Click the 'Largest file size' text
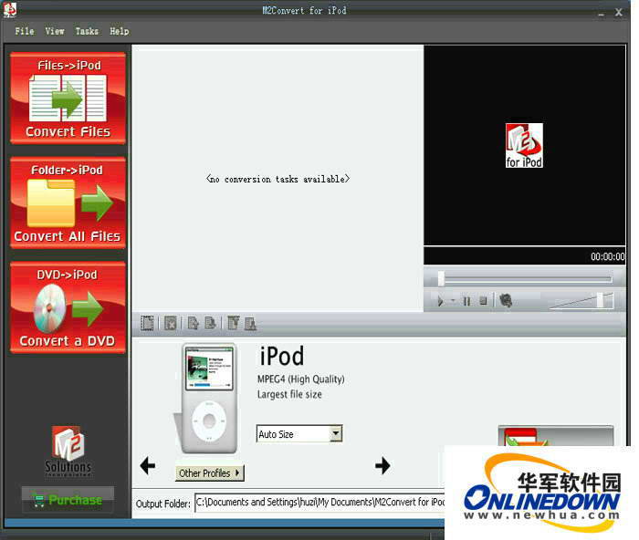 tap(289, 394)
